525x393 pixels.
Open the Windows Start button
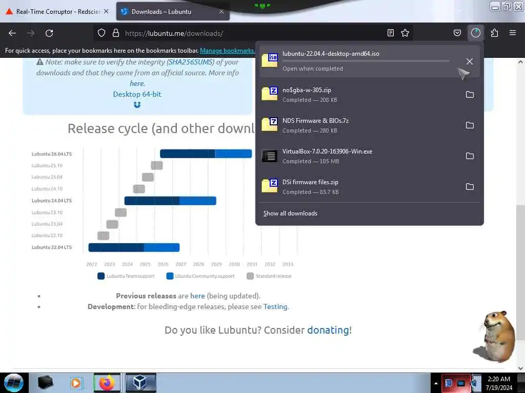(14, 383)
